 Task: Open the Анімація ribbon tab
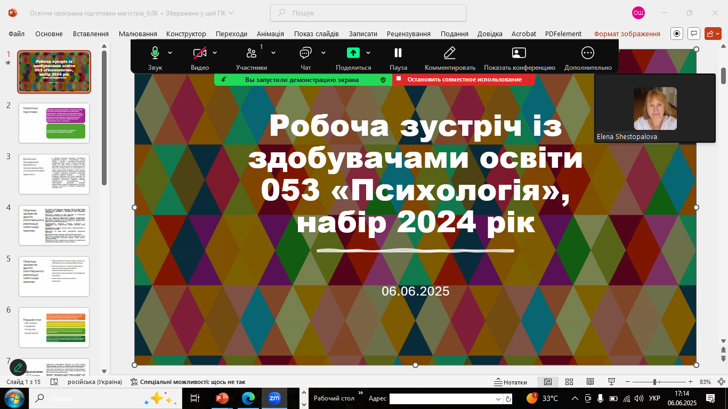tap(270, 34)
